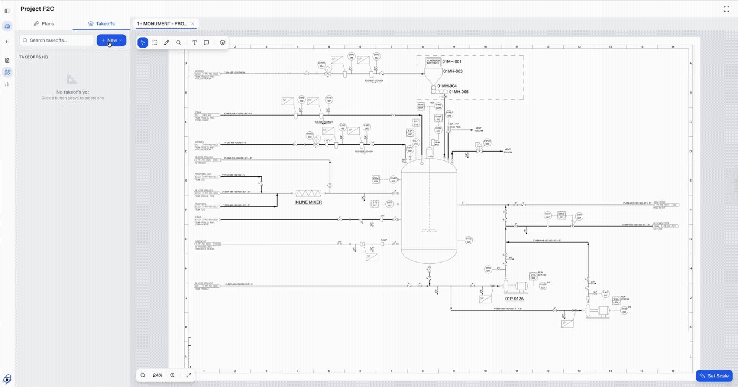Select the pointer selection tool
Screen dimensions: 738x387
click(143, 43)
